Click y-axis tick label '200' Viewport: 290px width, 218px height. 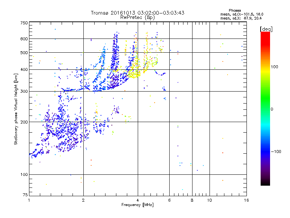click(24, 122)
